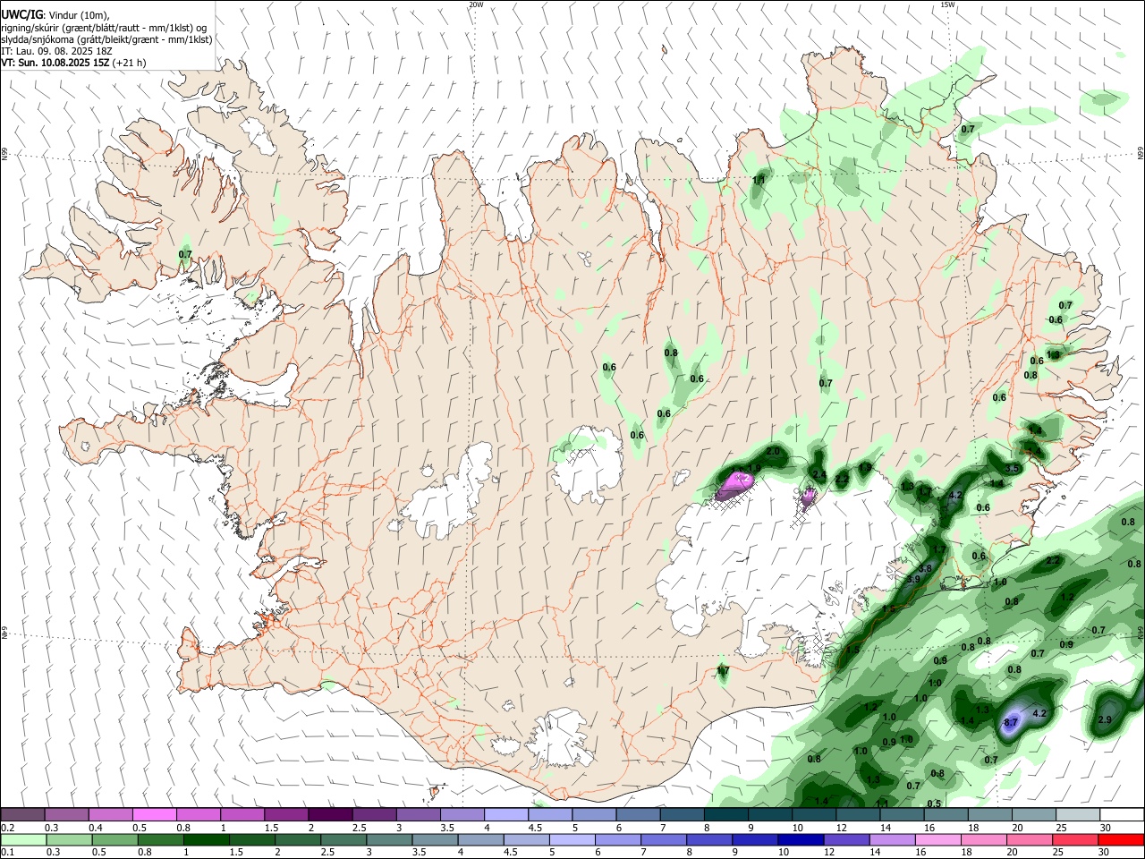1145x859 pixels.
Task: Click the 0.9 value beside the offshore 0.7
Action: (x=1066, y=644)
